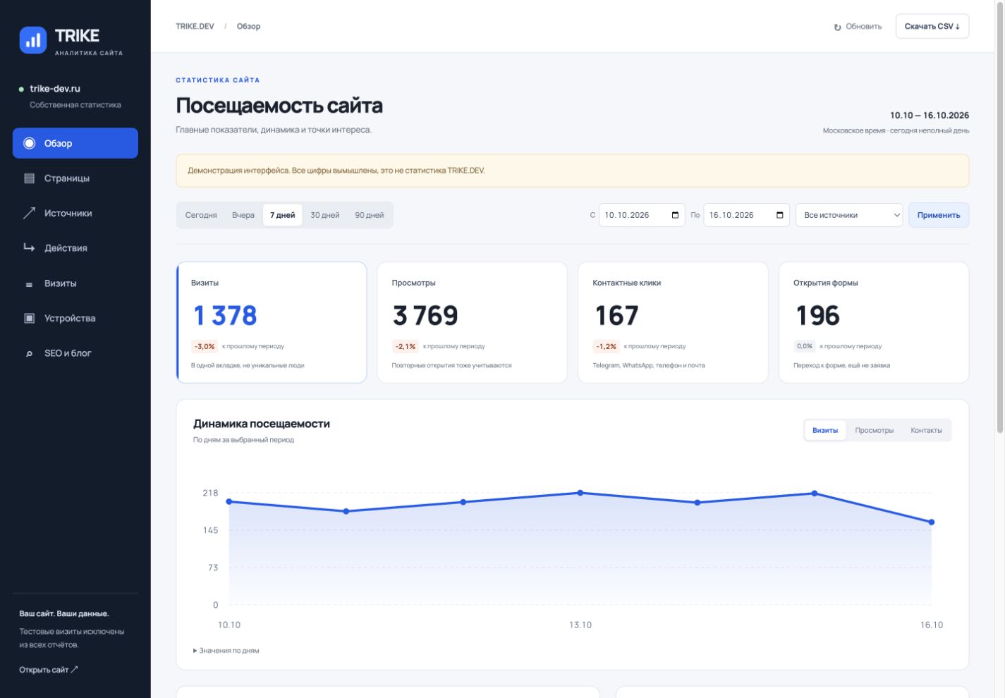Switch chart to Просмотры tab
Viewport: 1005px width, 698px height.
click(875, 430)
